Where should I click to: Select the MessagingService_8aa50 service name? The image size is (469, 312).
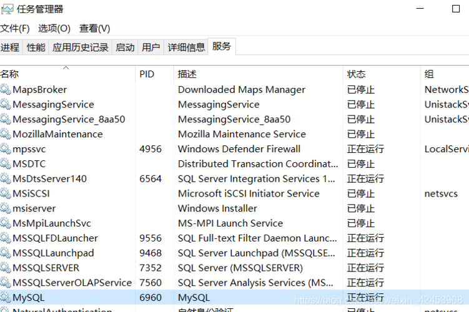pos(69,120)
